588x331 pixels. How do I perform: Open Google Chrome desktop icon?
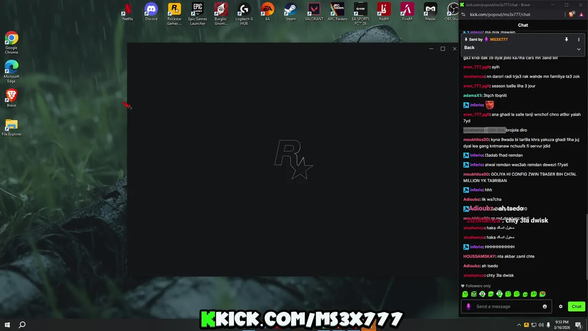11,43
